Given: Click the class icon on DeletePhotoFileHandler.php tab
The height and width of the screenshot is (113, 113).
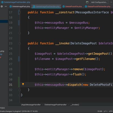Looking at the screenshot, I should 86,6.
